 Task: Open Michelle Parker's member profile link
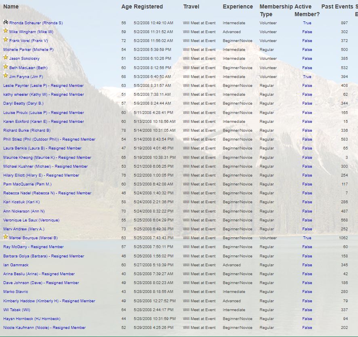pos(28,50)
